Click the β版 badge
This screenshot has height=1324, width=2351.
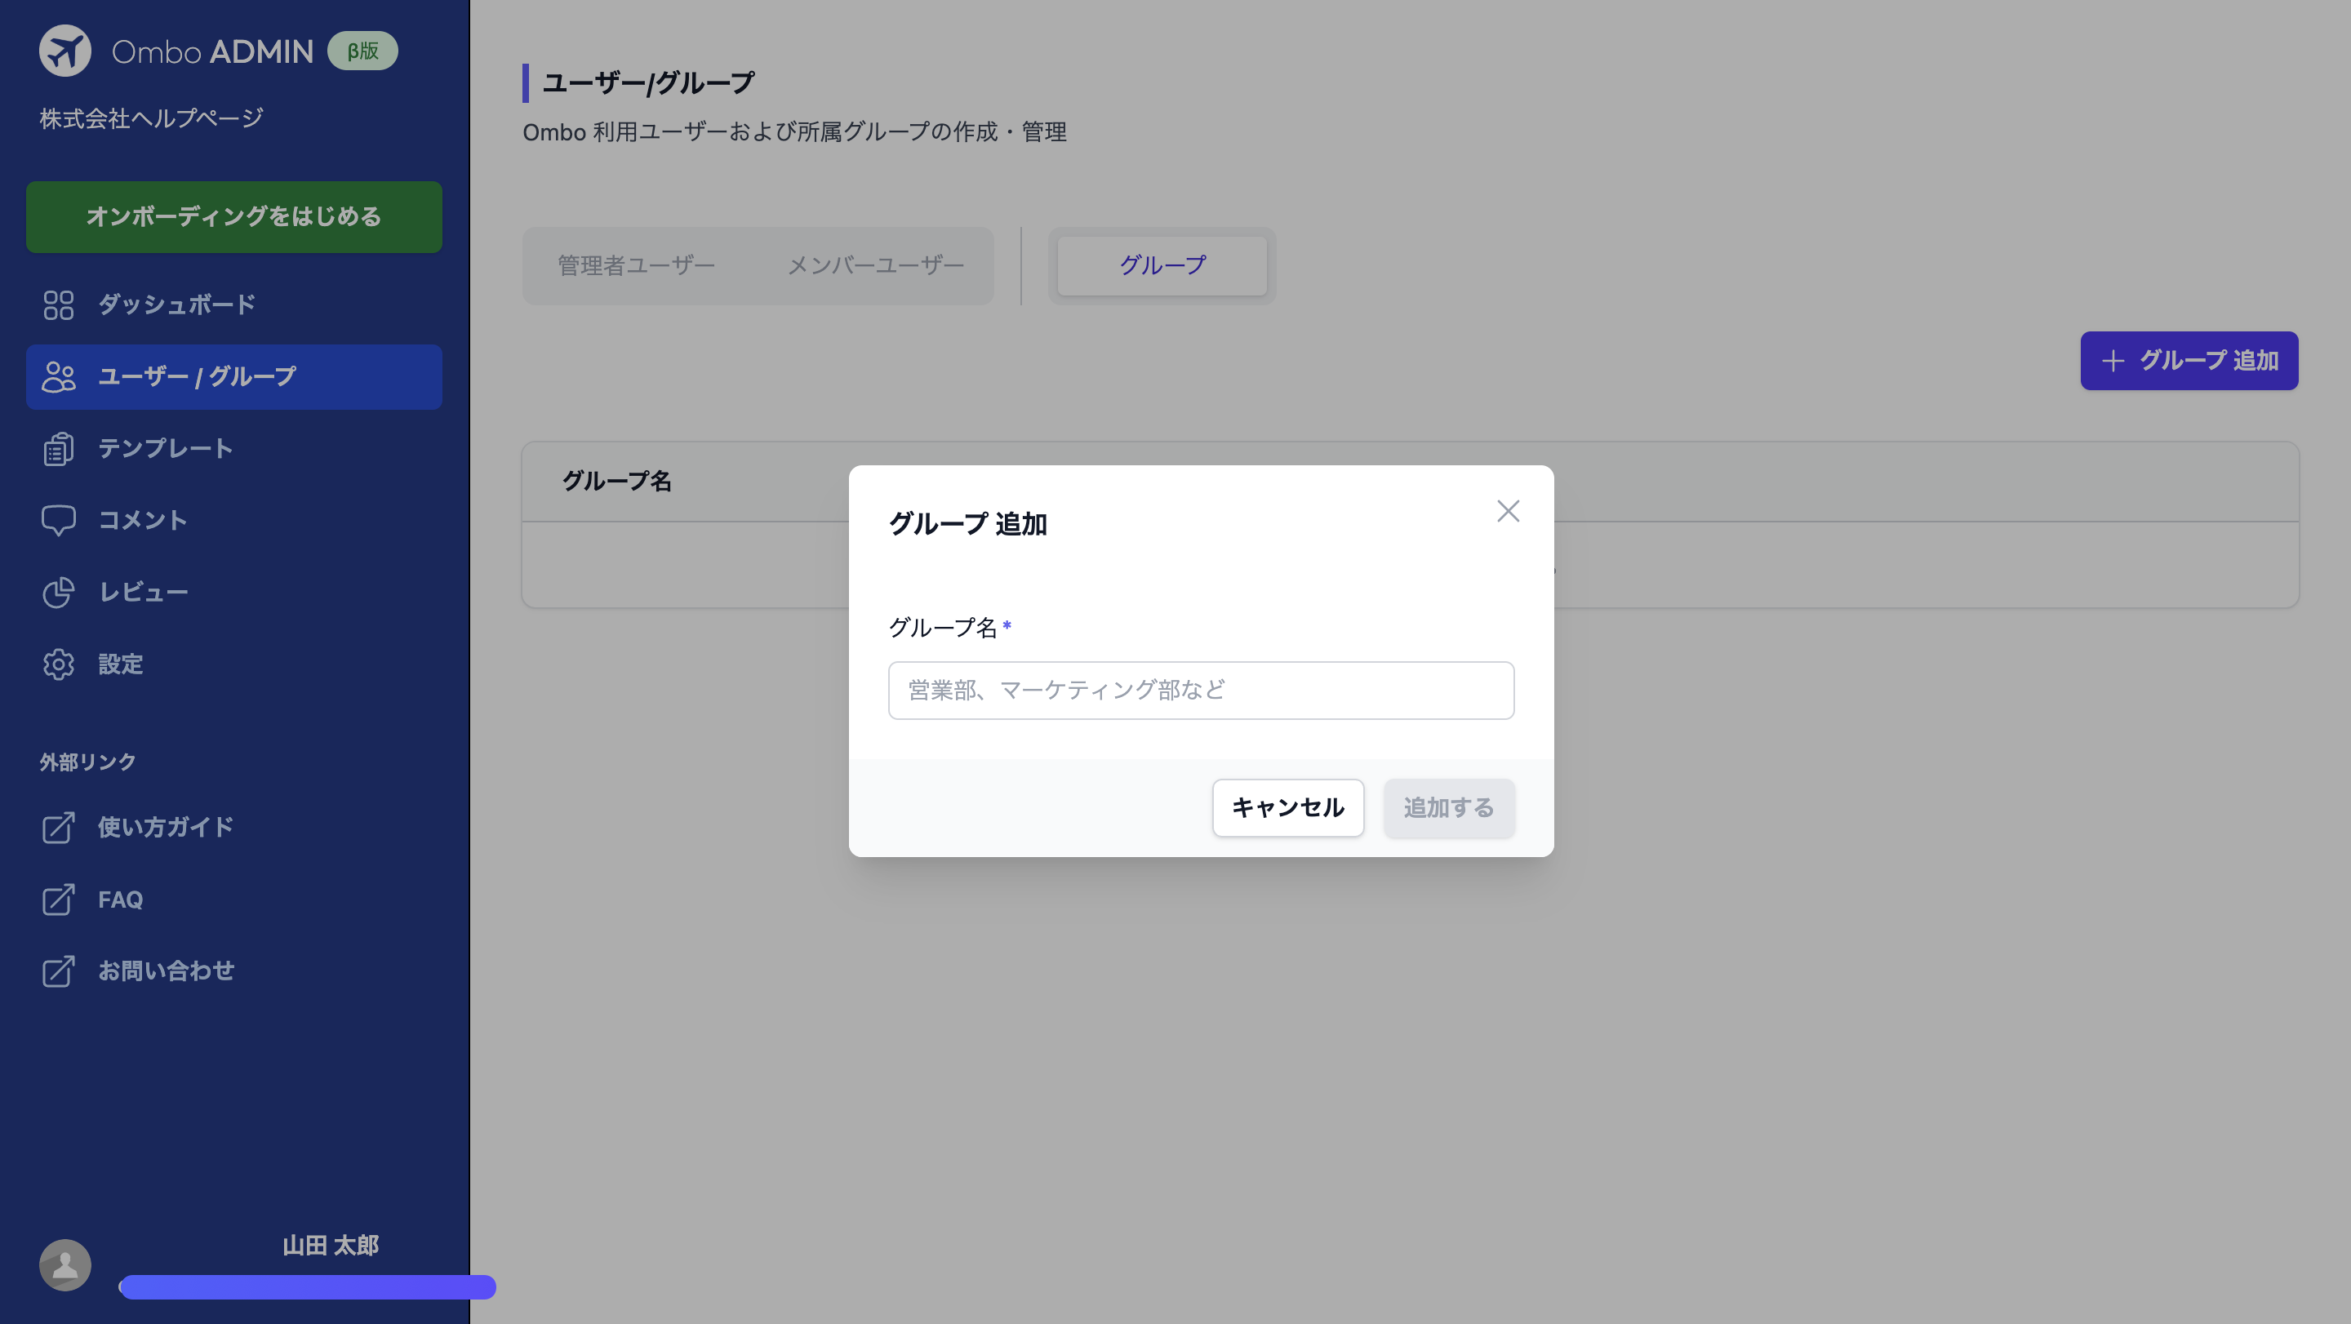pos(362,51)
